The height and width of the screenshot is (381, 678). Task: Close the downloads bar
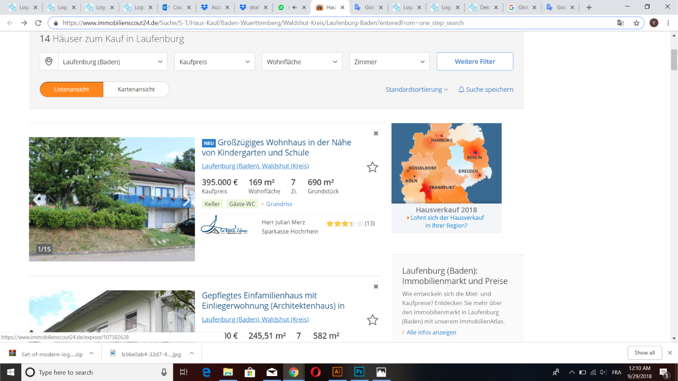[670, 353]
